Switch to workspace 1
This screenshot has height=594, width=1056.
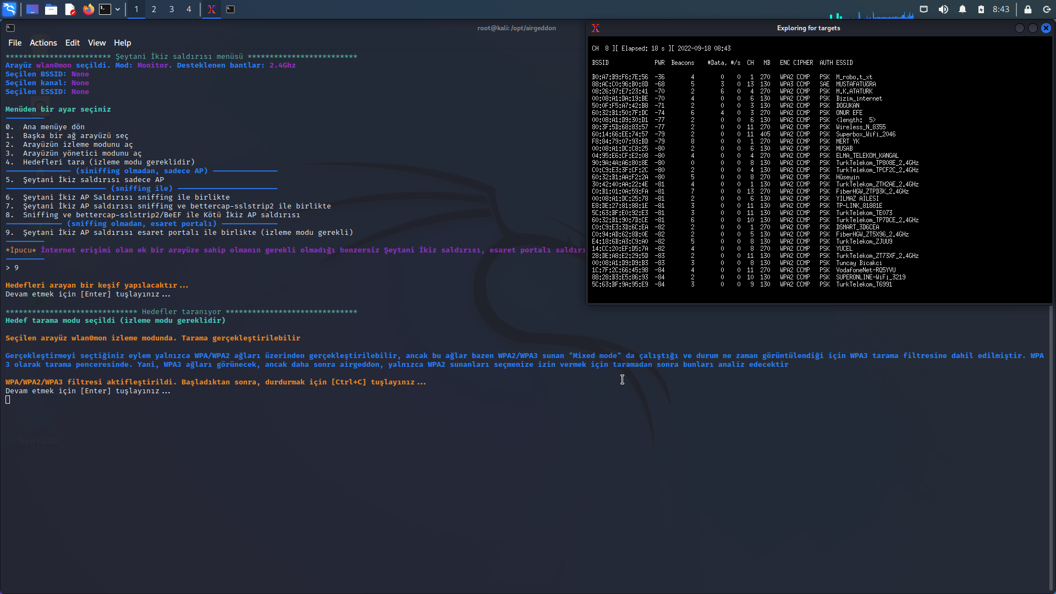pos(136,9)
